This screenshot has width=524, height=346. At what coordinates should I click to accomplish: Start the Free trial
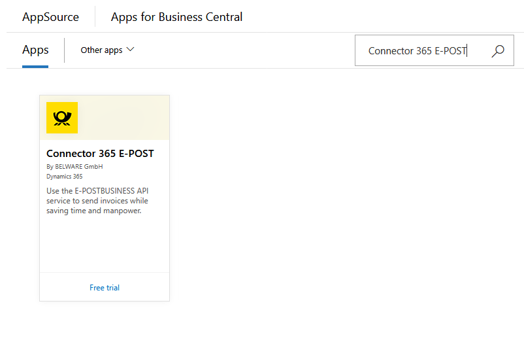(x=105, y=287)
